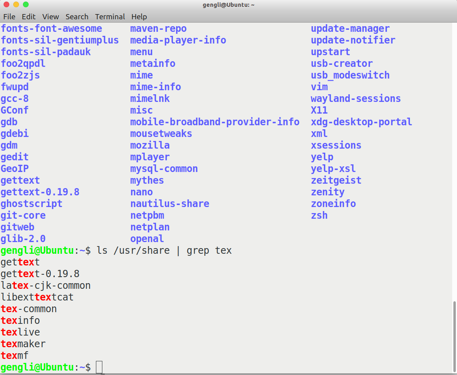
Task: Place cursor at the terminal prompt
Action: [100, 367]
